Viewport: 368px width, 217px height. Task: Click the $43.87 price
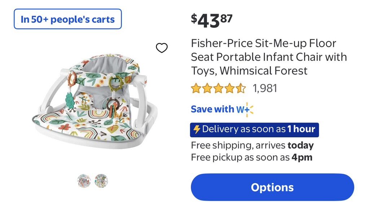click(212, 21)
